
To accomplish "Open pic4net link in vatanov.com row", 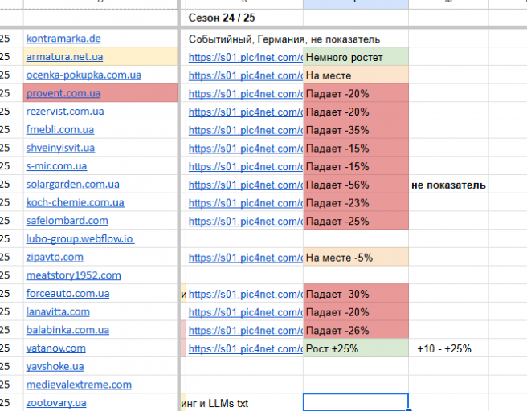I will click(x=246, y=348).
